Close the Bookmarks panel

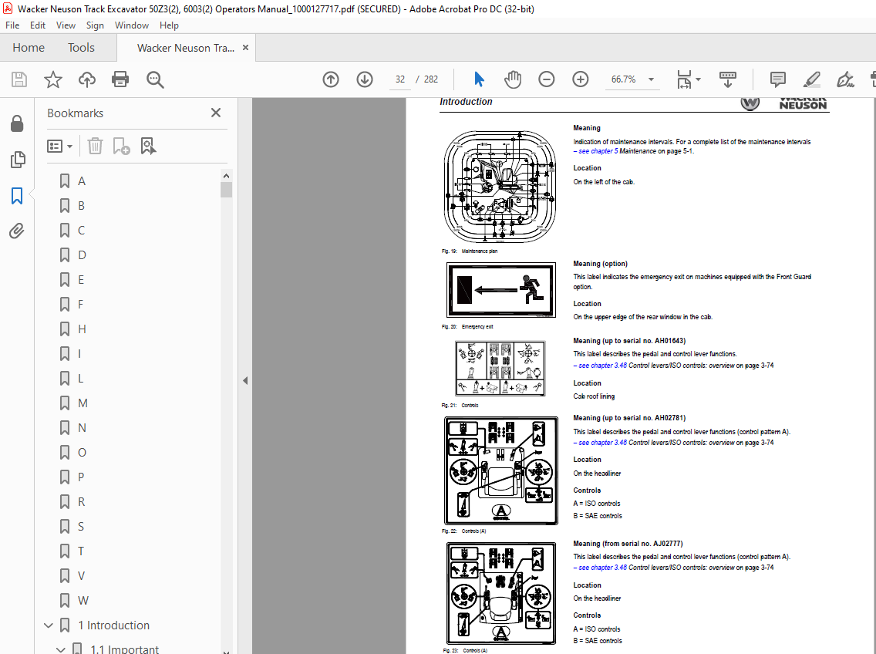[x=216, y=113]
